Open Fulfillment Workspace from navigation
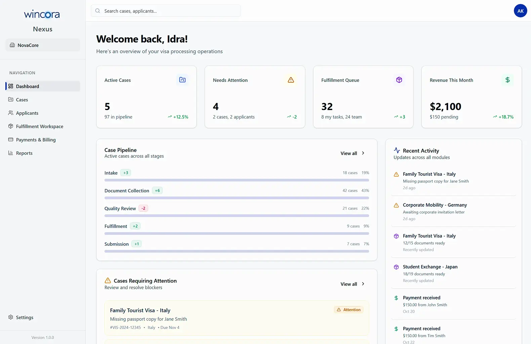This screenshot has height=344, width=531. coord(39,127)
